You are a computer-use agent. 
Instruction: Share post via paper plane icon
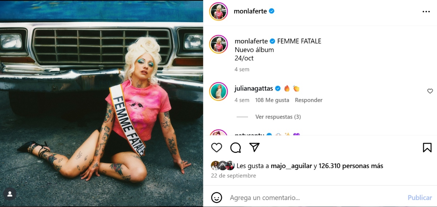pos(255,147)
